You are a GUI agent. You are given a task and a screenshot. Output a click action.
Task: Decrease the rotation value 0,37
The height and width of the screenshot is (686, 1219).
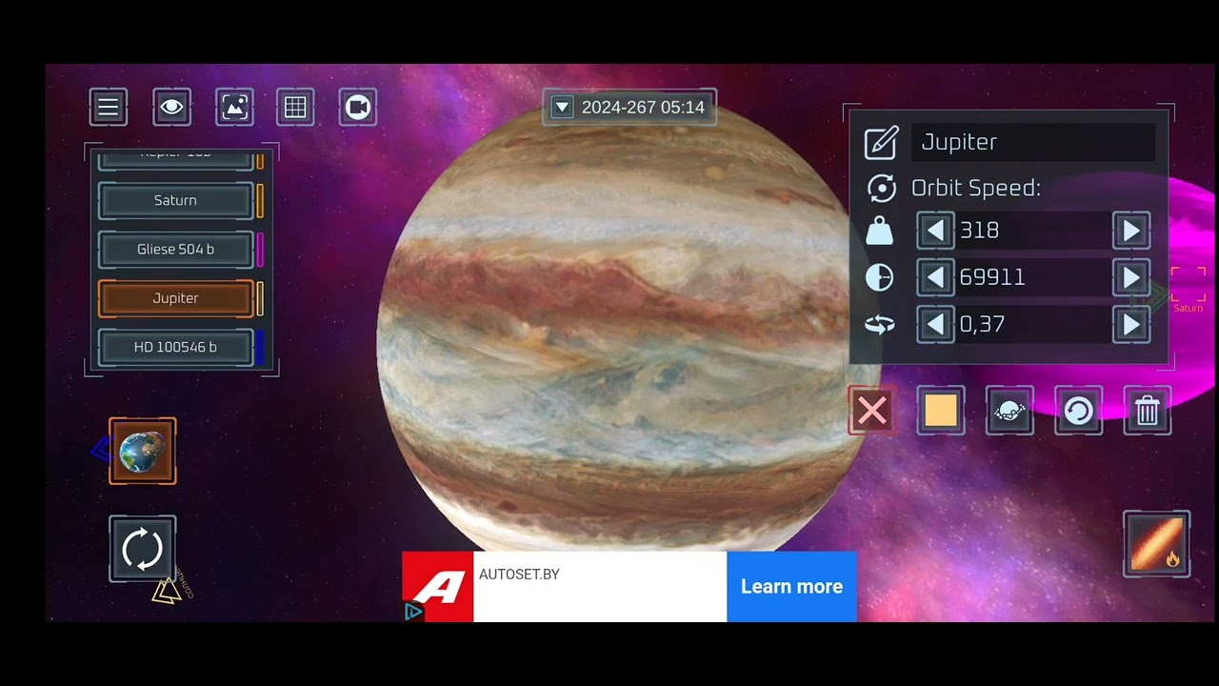tap(935, 324)
